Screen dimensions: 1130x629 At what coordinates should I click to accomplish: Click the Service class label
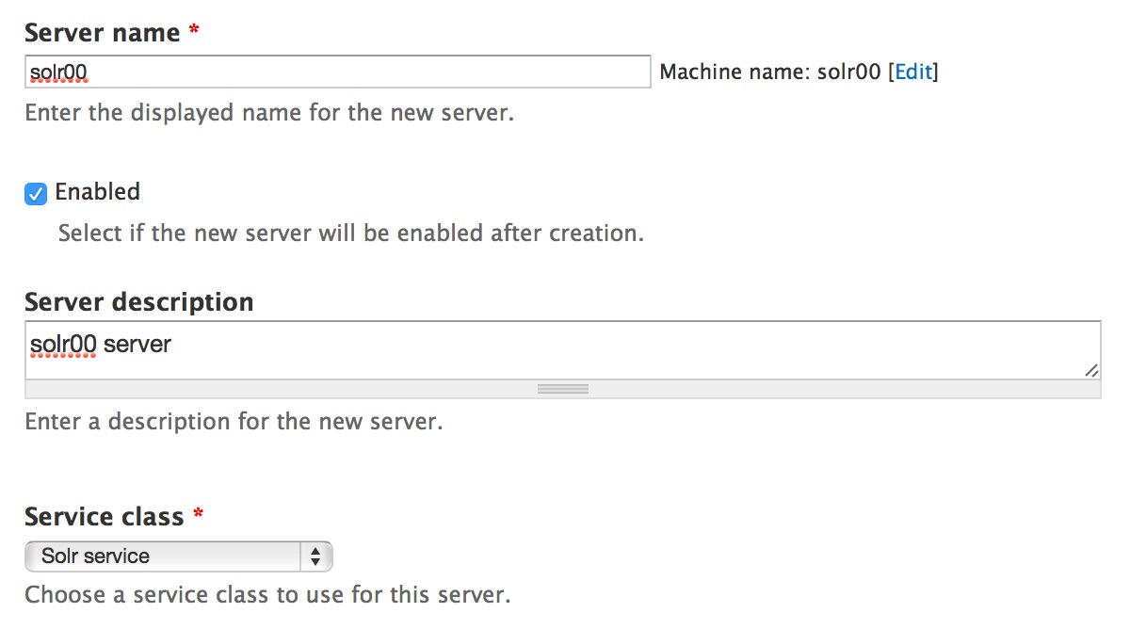(x=105, y=517)
